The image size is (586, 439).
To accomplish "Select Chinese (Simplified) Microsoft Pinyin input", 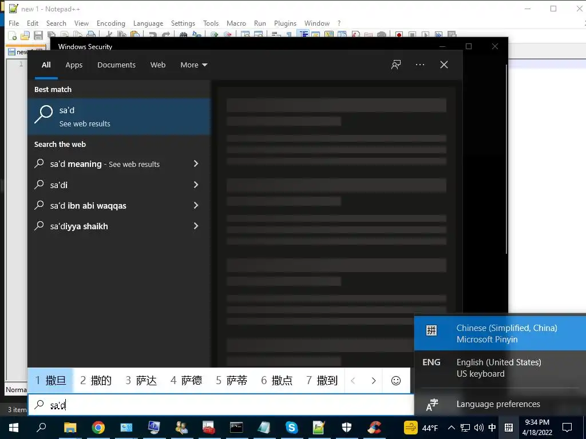I will (500, 333).
